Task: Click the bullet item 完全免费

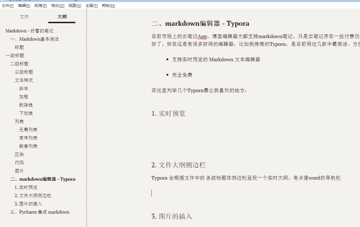Action: point(182,75)
